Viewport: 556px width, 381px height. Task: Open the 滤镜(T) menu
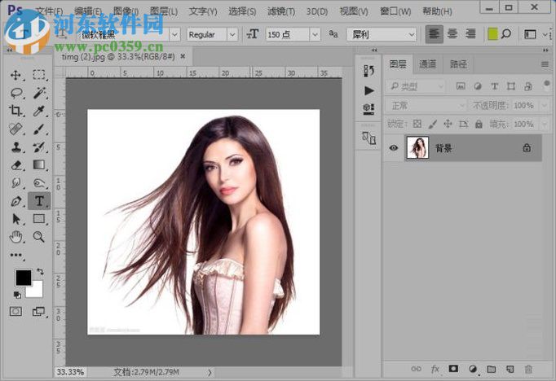tap(281, 11)
